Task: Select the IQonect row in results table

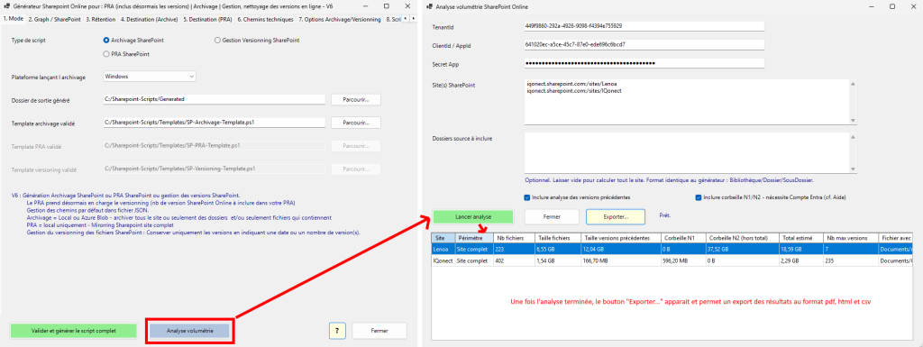Action: [x=672, y=260]
